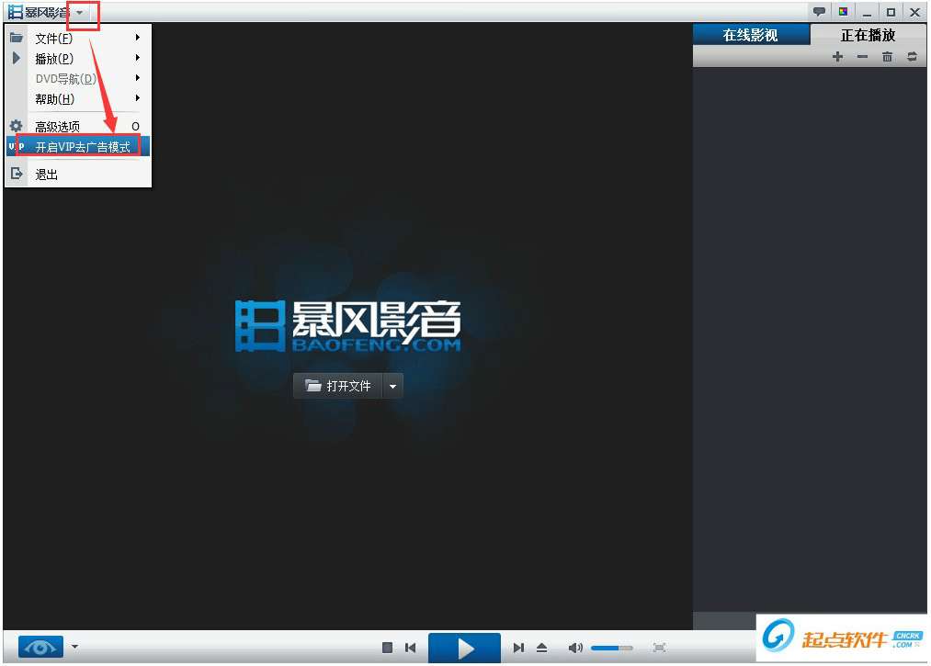Click the folder icon next to 文件
This screenshot has width=931, height=666.
(x=16, y=38)
